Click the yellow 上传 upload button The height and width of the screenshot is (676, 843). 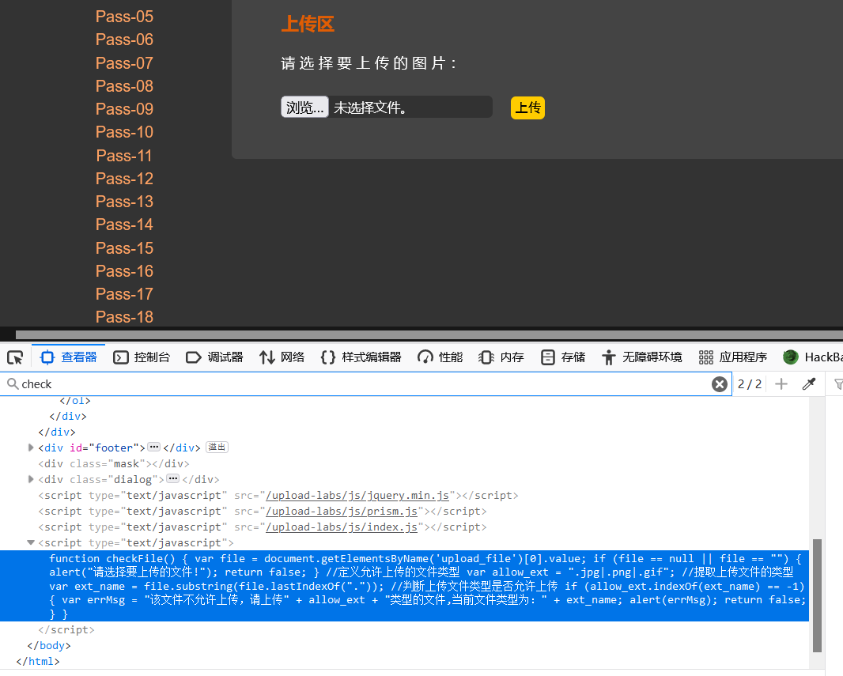pyautogui.click(x=527, y=108)
